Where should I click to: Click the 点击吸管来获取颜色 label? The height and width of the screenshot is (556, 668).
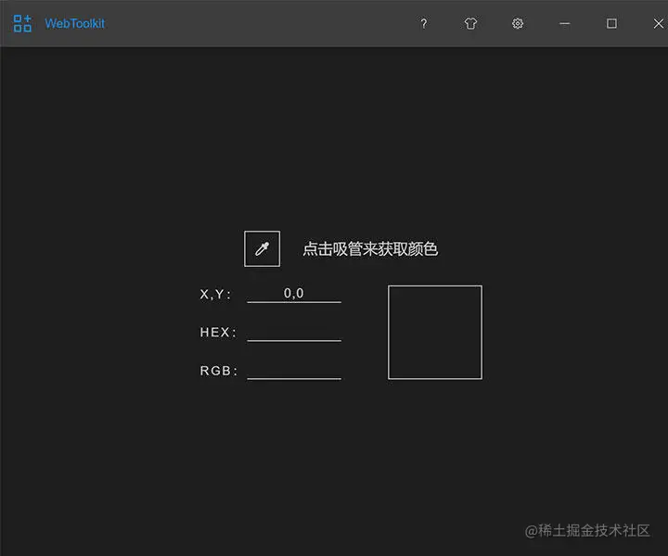point(370,249)
